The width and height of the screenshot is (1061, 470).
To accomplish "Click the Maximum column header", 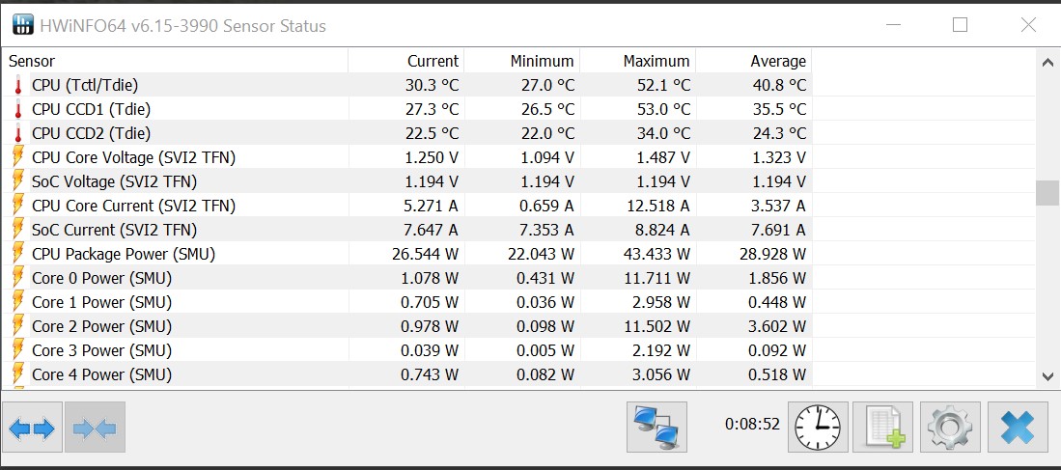I will (x=637, y=61).
